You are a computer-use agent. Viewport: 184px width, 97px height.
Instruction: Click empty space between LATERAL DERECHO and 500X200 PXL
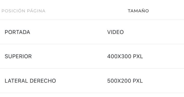click(x=82, y=81)
